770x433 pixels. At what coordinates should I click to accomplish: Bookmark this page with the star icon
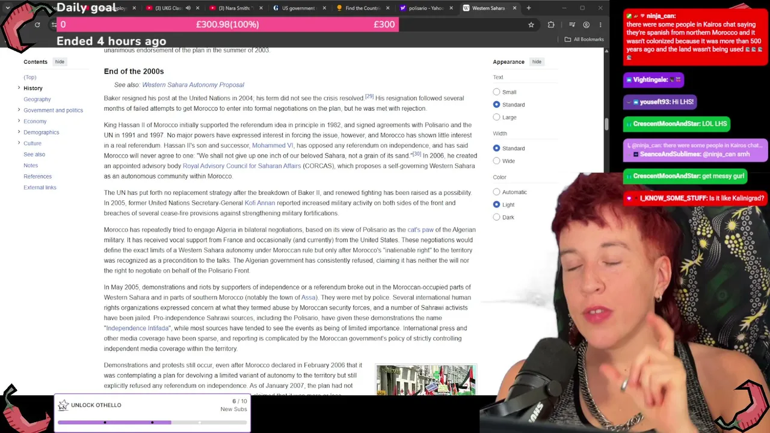[x=531, y=25]
